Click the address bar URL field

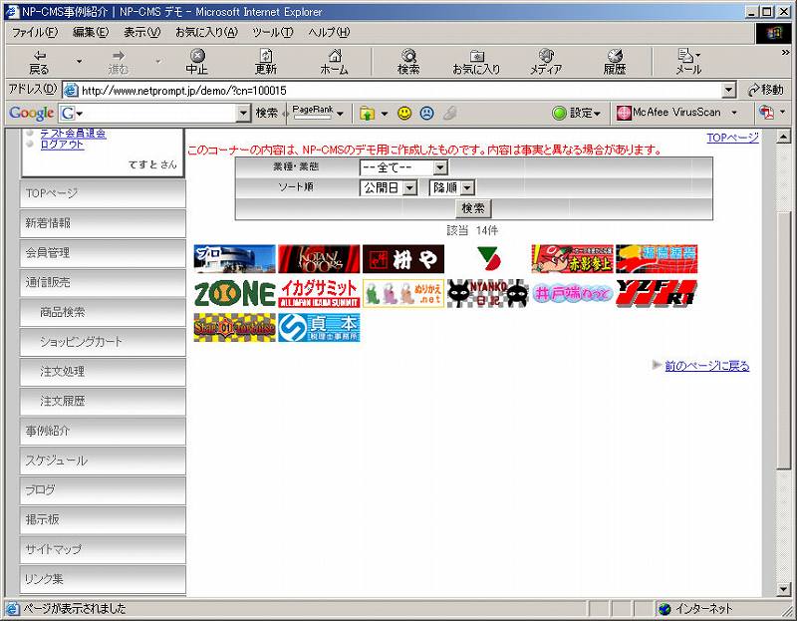[400, 91]
